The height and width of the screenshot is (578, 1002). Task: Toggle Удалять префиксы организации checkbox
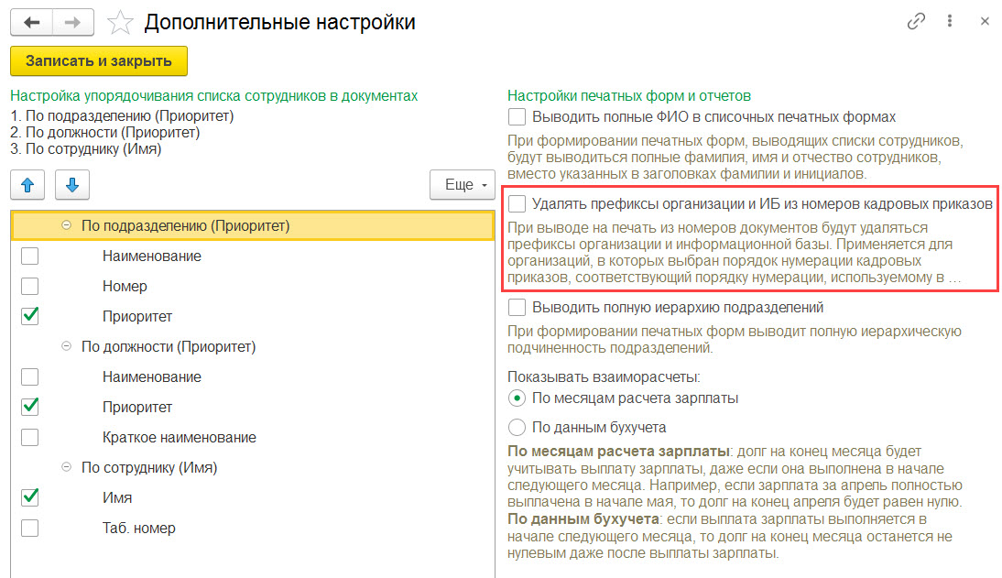tap(517, 204)
